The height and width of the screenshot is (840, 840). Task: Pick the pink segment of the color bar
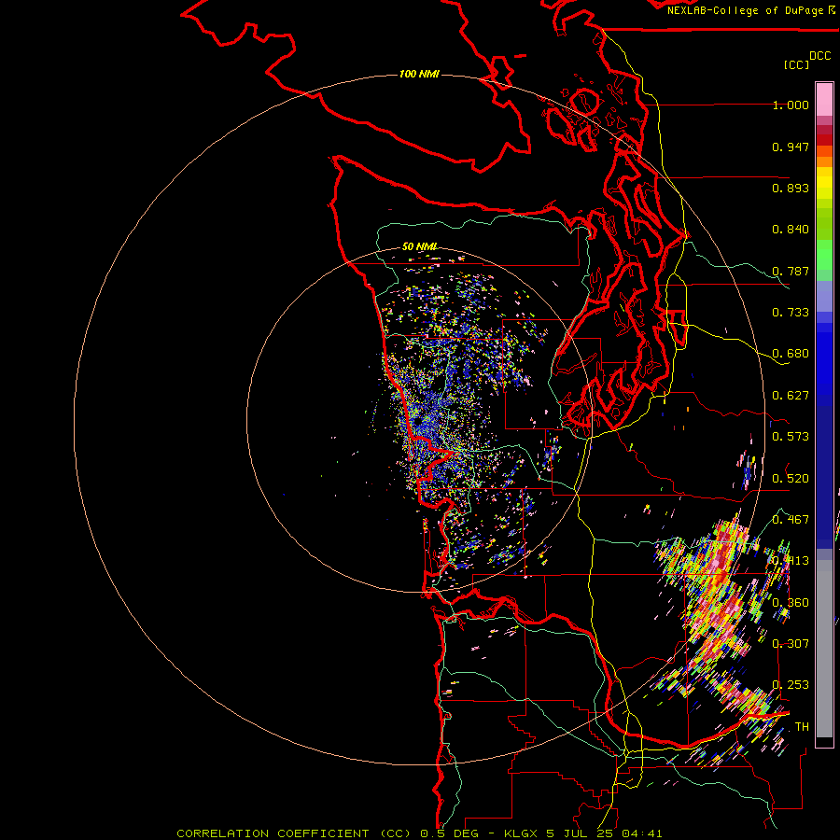coord(824,100)
